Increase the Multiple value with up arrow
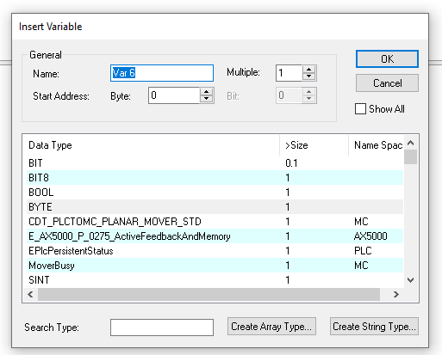 point(308,70)
